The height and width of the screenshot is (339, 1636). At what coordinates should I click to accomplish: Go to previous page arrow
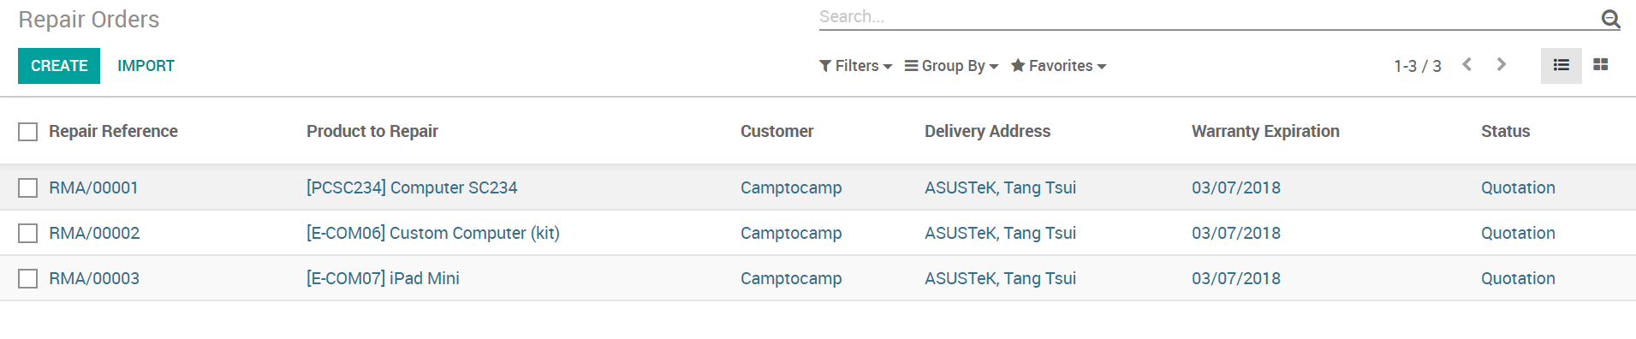[x=1467, y=65]
